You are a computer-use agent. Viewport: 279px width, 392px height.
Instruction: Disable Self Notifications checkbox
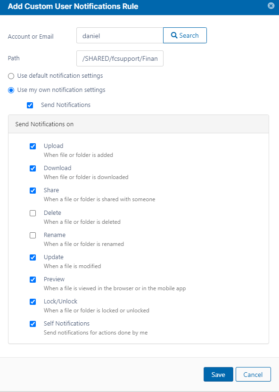(x=33, y=324)
